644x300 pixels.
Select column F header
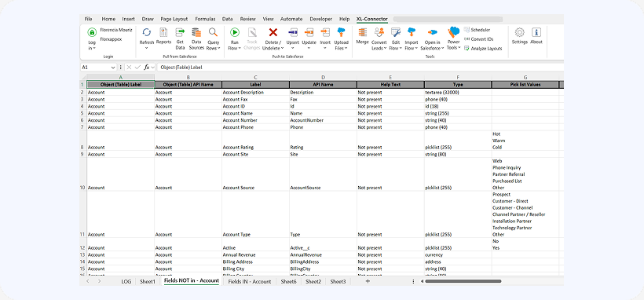click(458, 77)
